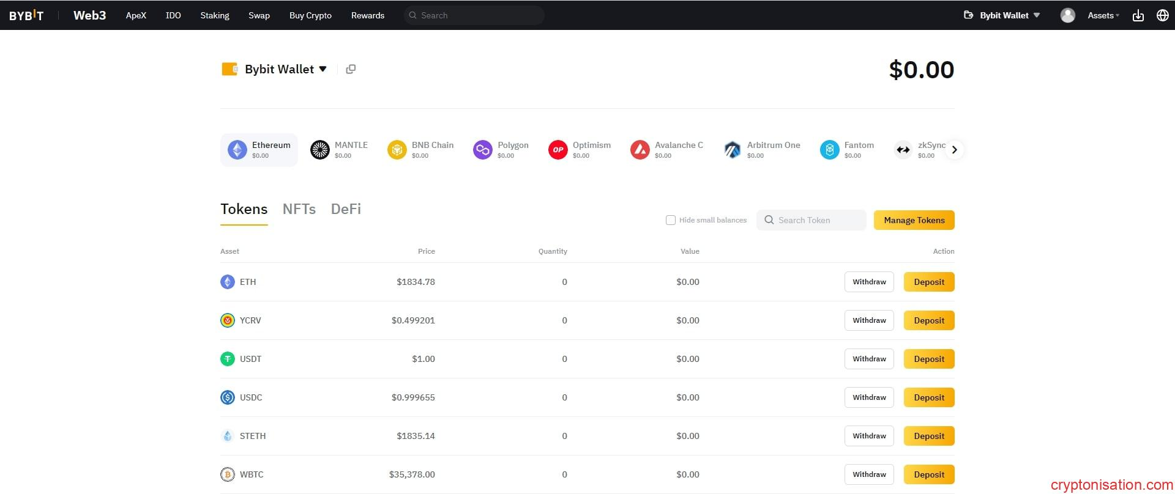Pick the Polygon network icon
The height and width of the screenshot is (494, 1175).
click(482, 150)
